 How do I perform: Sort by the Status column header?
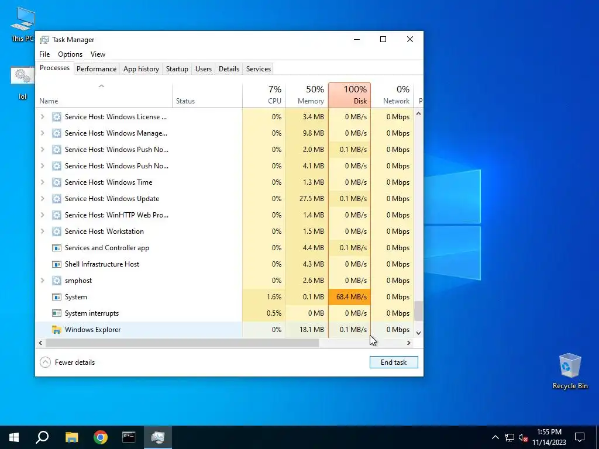pos(207,95)
